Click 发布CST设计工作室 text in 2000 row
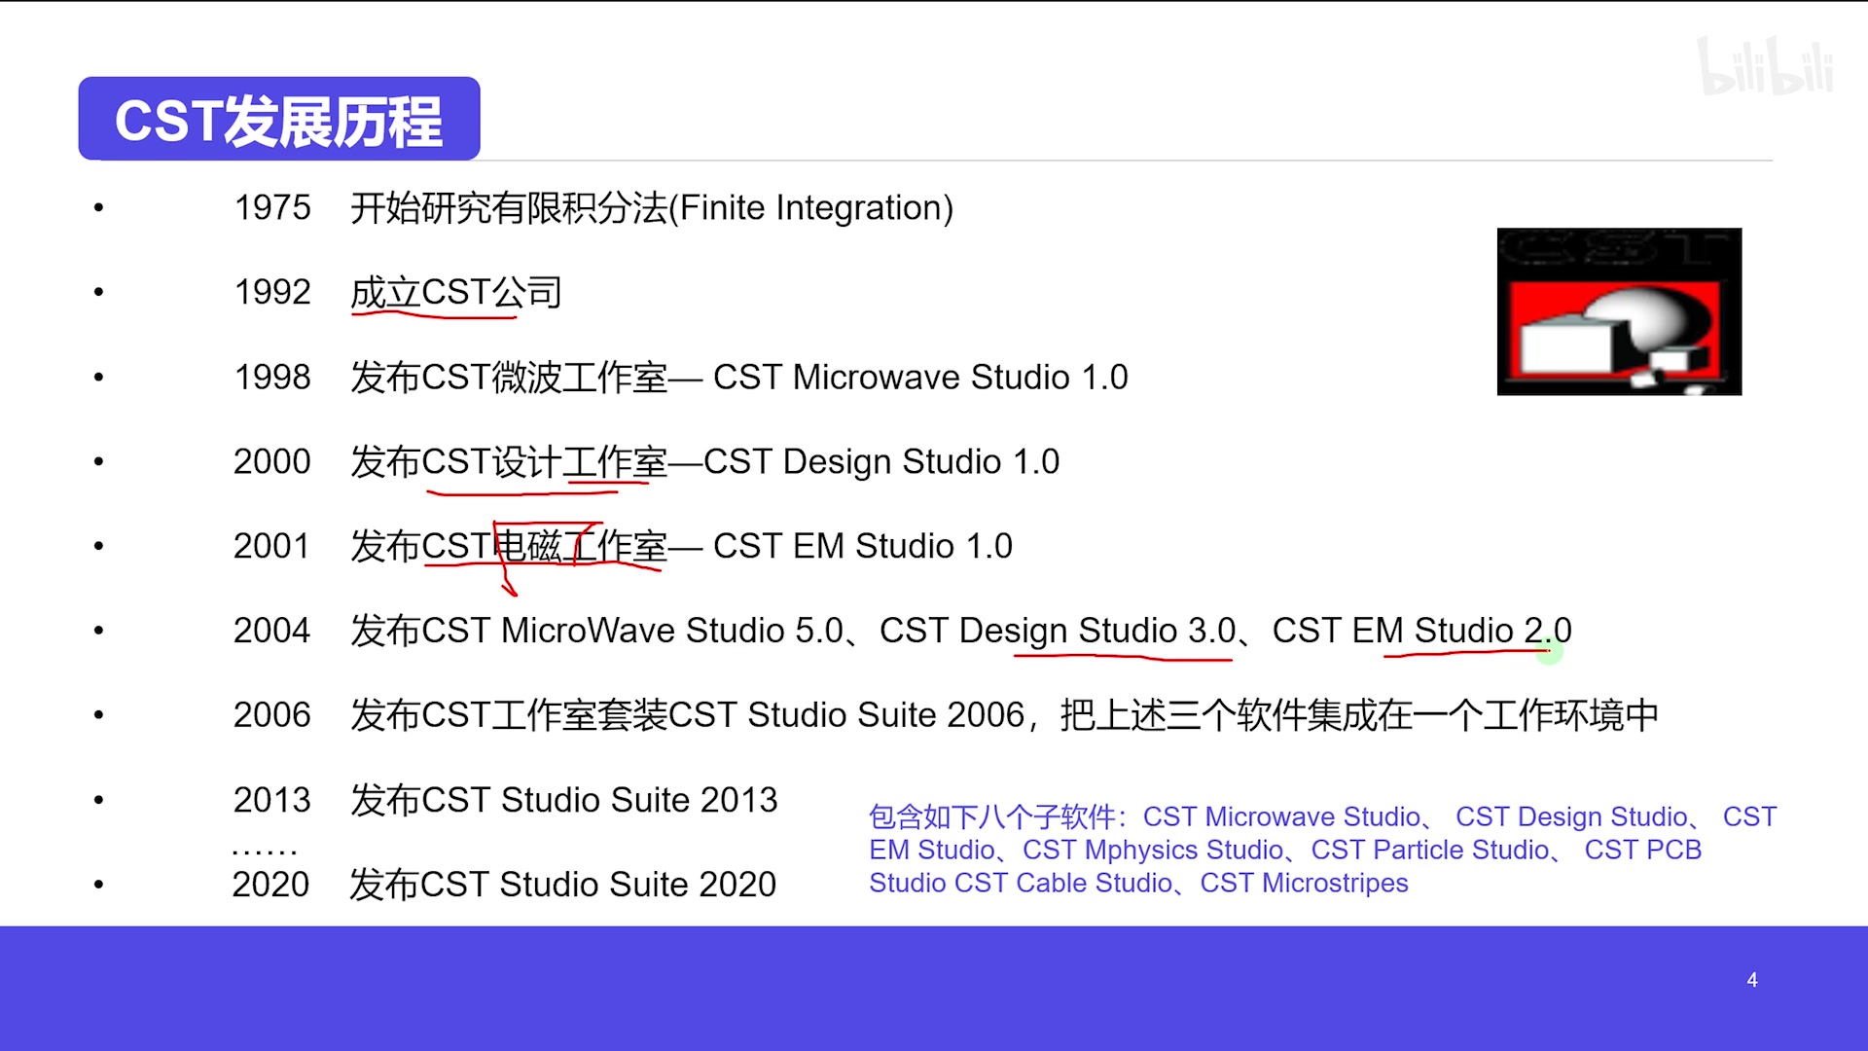Screen dimensions: 1868x1051 509,461
